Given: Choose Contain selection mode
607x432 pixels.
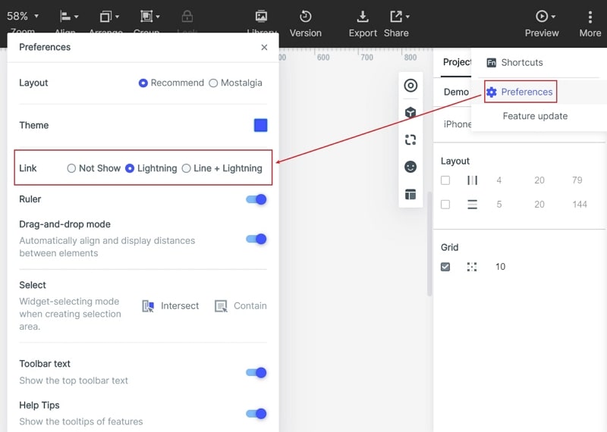Looking at the screenshot, I should pyautogui.click(x=241, y=306).
